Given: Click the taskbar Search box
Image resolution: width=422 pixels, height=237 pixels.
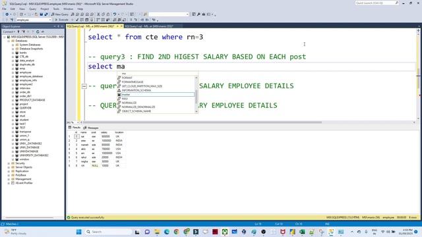Looking at the screenshot, I should [108, 232].
